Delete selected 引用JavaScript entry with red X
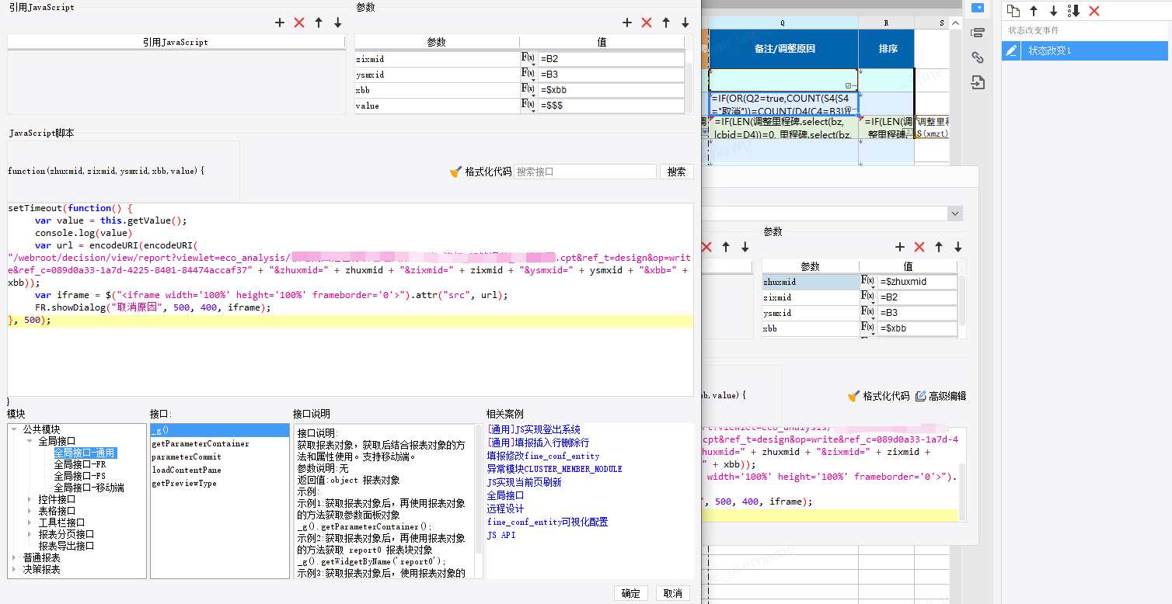 click(x=299, y=23)
